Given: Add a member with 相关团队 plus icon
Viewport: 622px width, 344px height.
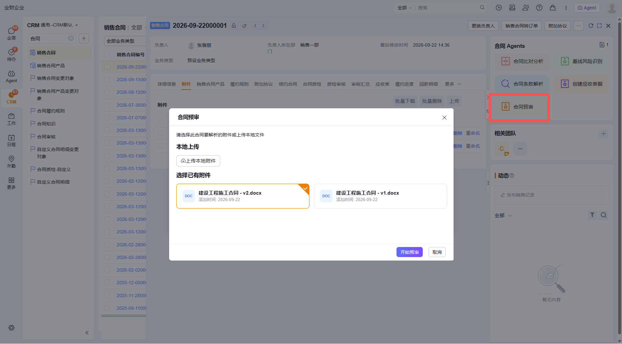Looking at the screenshot, I should [x=604, y=134].
